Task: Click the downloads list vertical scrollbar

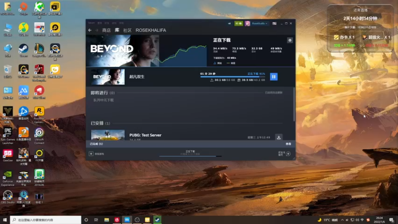Action: click(294, 104)
